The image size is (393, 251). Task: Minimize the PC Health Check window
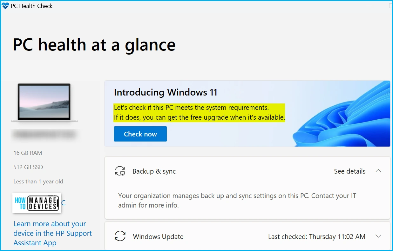(369, 6)
